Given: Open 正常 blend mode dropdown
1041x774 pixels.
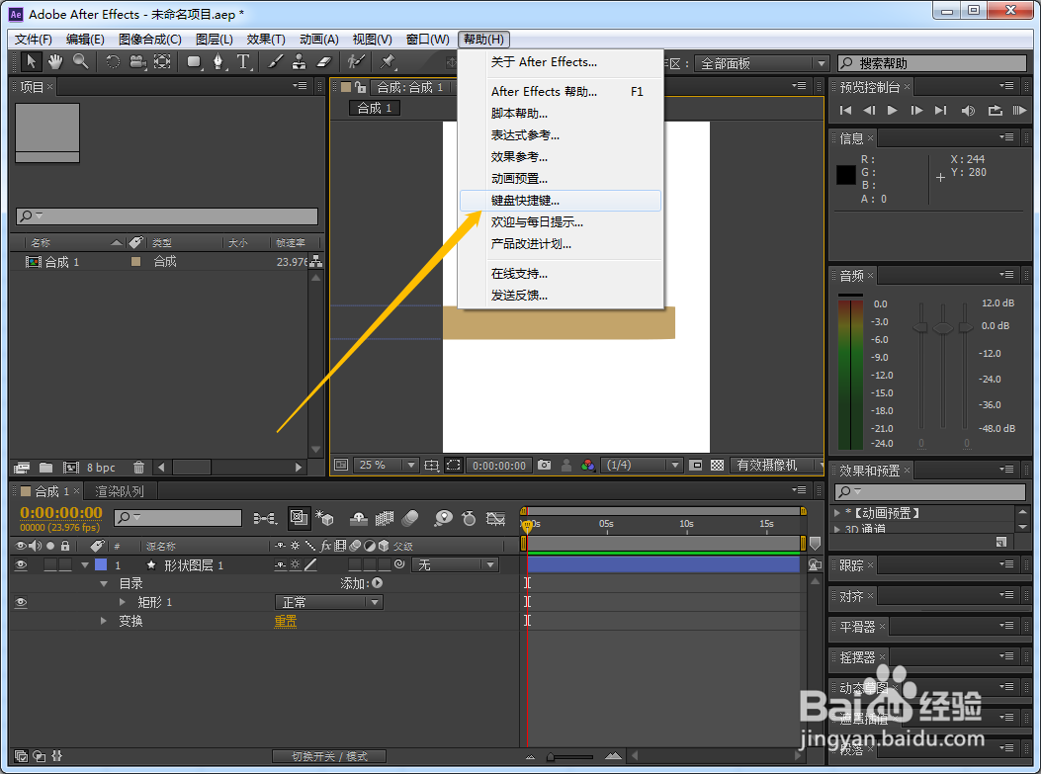Looking at the screenshot, I should 329,602.
